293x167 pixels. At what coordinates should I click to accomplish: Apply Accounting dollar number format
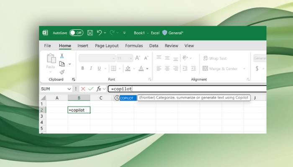coord(257,68)
